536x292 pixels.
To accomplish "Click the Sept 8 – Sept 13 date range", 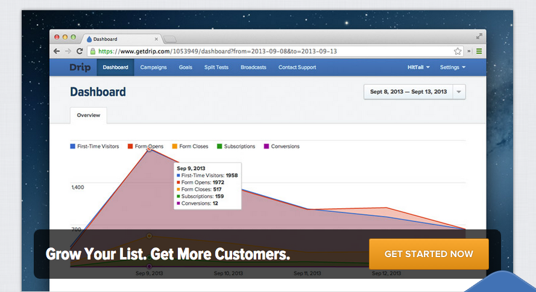I will (409, 92).
